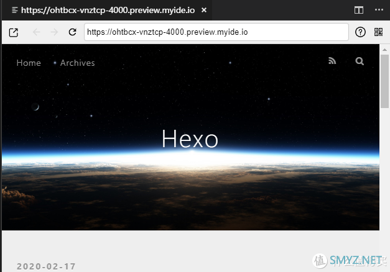Click the Hexo site title
Image resolution: width=390 pixels, height=272 pixels.
190,138
